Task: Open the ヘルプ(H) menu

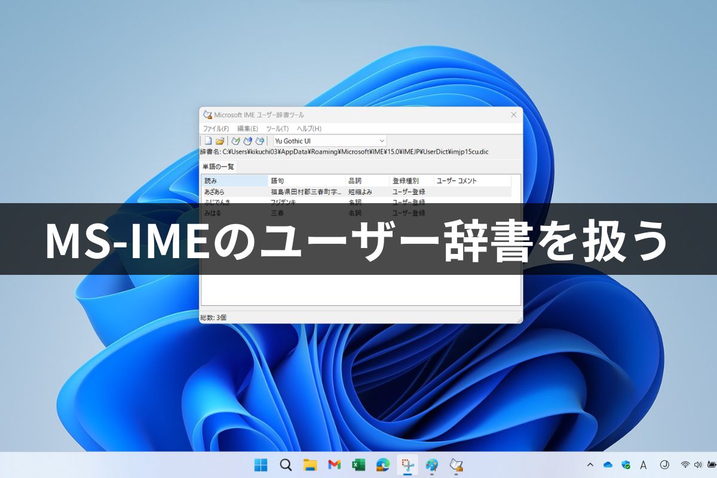Action: coord(309,128)
